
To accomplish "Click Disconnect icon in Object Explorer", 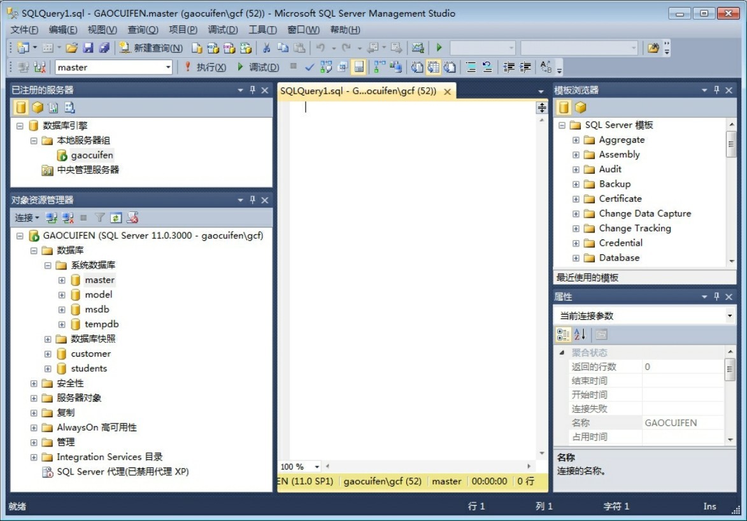I will click(68, 218).
